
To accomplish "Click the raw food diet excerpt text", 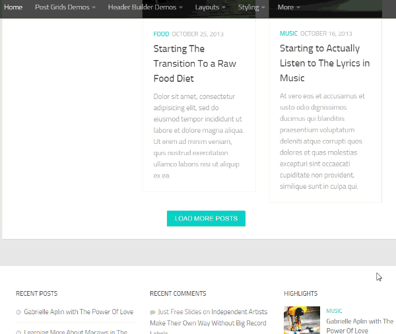I will [199, 136].
